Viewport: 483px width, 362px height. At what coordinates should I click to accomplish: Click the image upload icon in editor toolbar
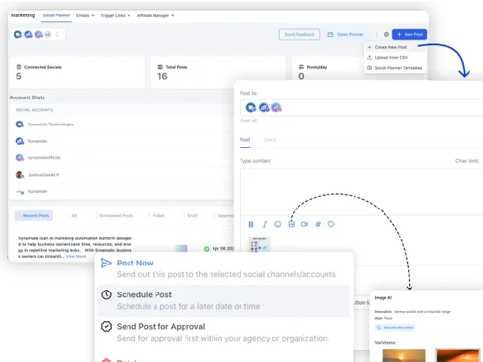pos(292,224)
